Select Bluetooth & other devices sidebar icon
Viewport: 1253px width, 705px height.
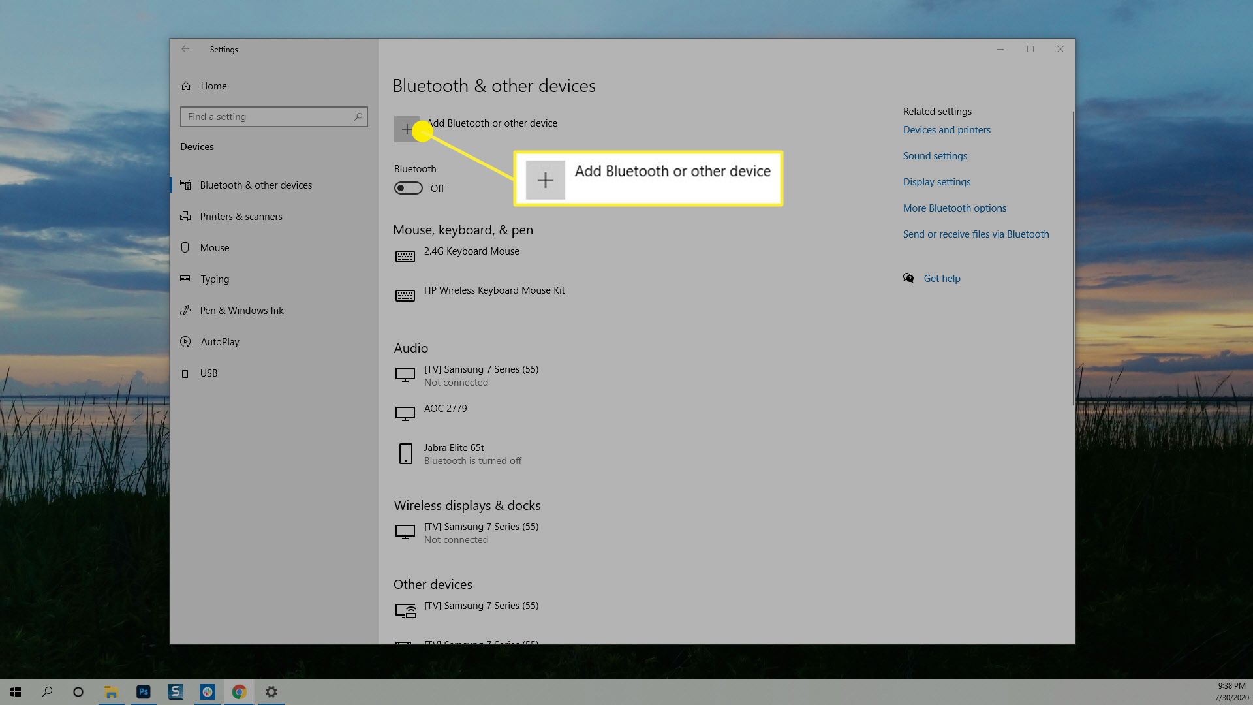[x=185, y=185]
